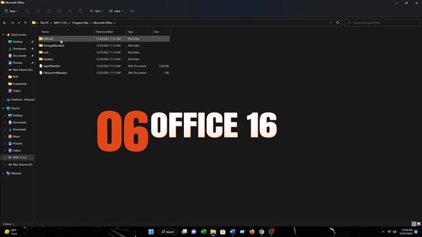Collapse the Quick access tree node
The image size is (422, 237).
pos(3,35)
